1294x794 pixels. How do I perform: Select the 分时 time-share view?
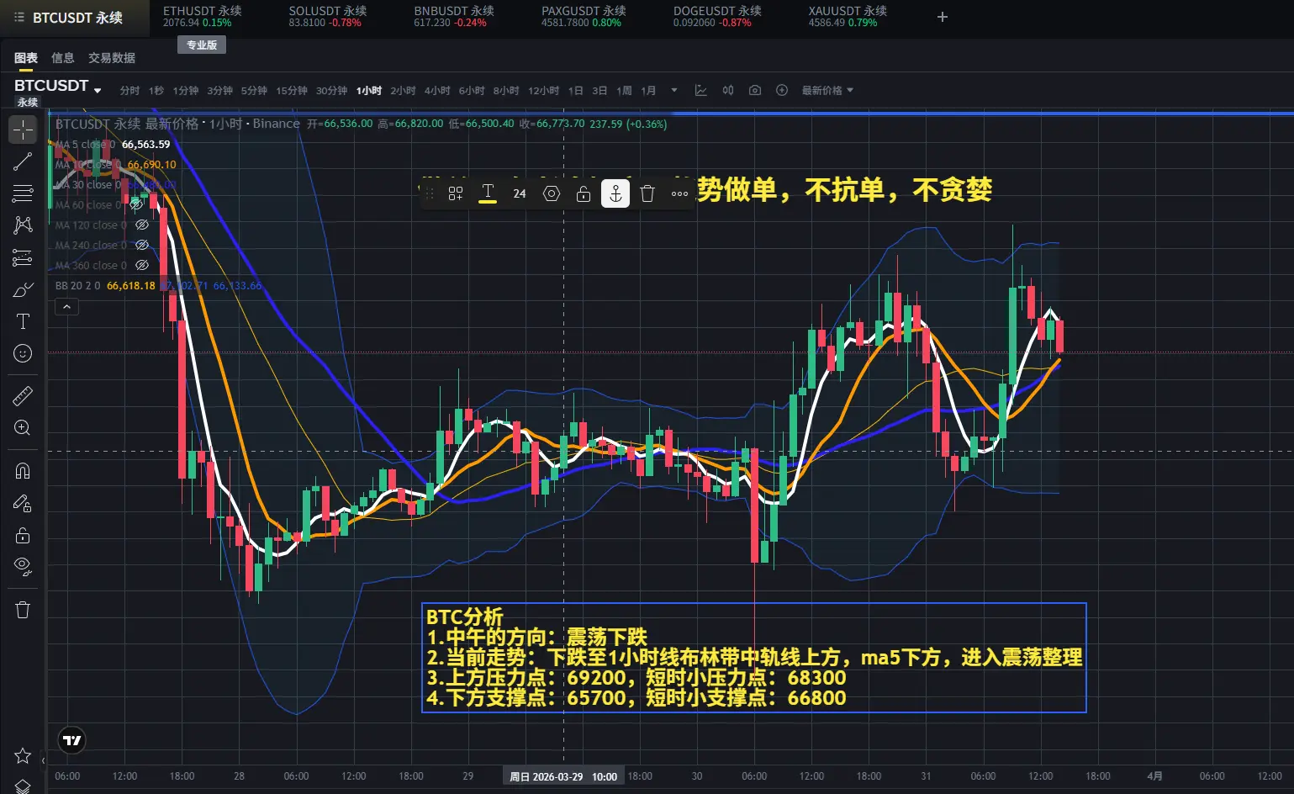pos(129,90)
